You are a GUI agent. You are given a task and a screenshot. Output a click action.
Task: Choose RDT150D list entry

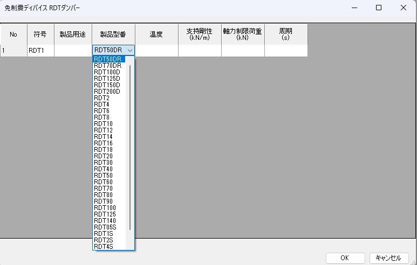click(x=109, y=85)
